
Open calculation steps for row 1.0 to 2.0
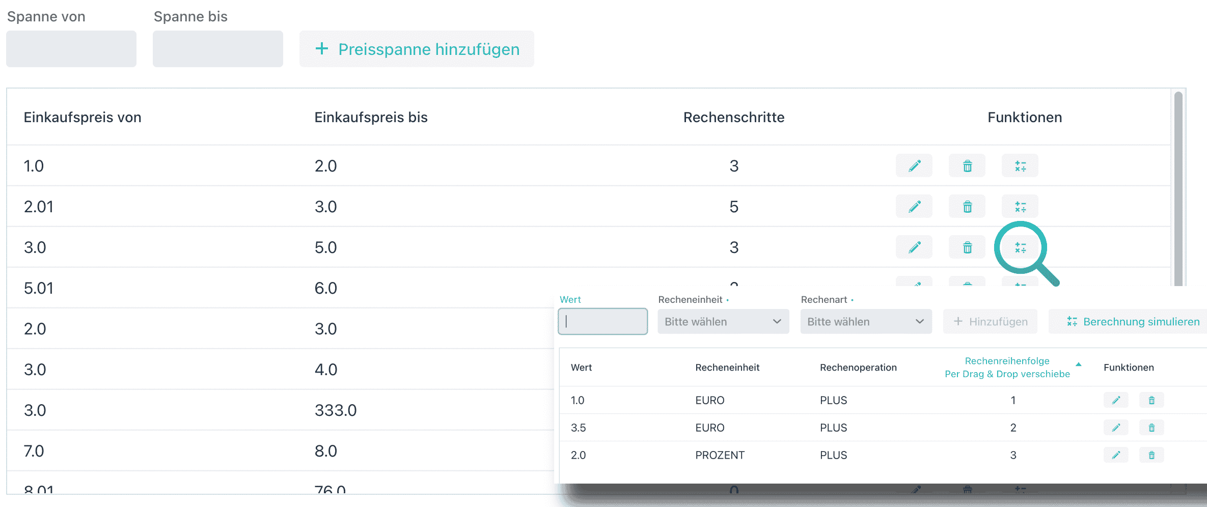click(1020, 166)
